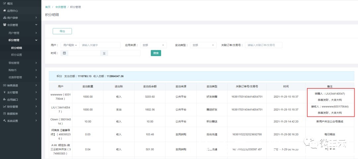Click the 变动数量 column header
Screen dimensions: 358x159
88,86
